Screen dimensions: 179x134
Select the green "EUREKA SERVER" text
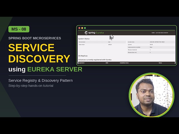(55, 69)
